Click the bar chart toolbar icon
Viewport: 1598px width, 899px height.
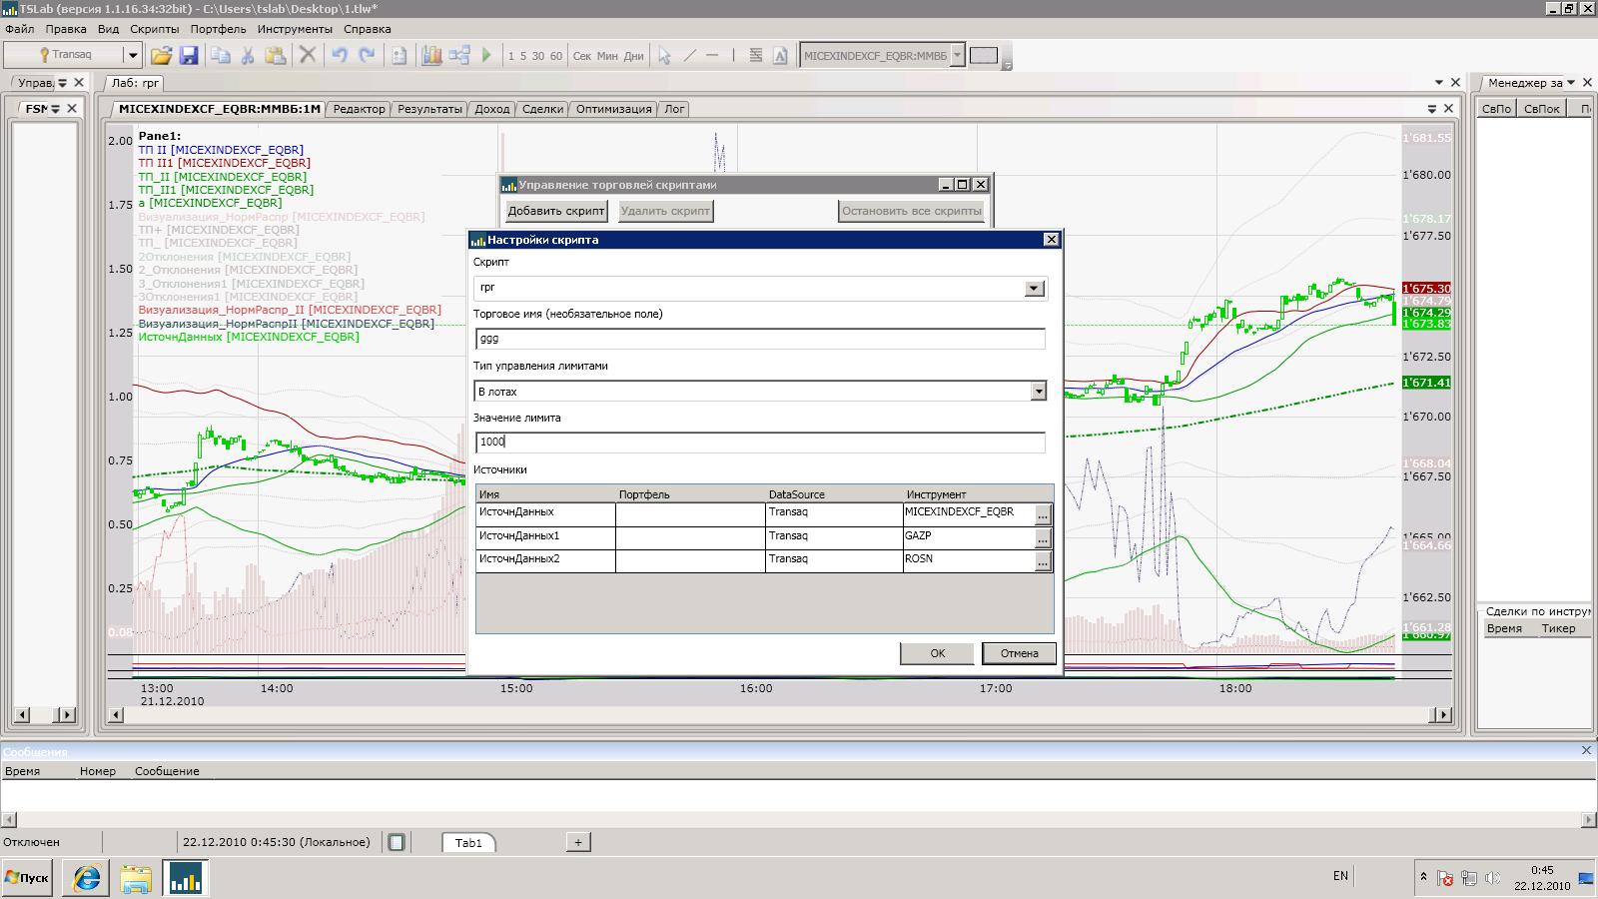431,56
